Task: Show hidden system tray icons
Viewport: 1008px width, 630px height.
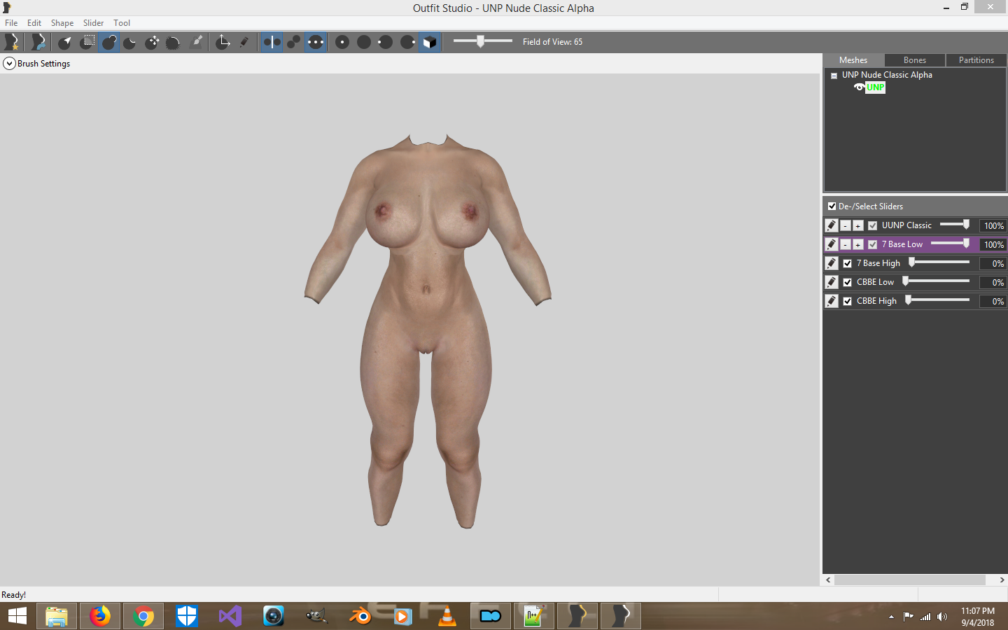Action: point(891,617)
